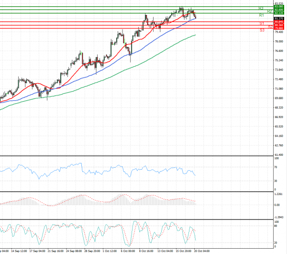Viewport: 287px width, 254px height.
Task: Click the 62.760 price axis value
Action: point(279,145)
